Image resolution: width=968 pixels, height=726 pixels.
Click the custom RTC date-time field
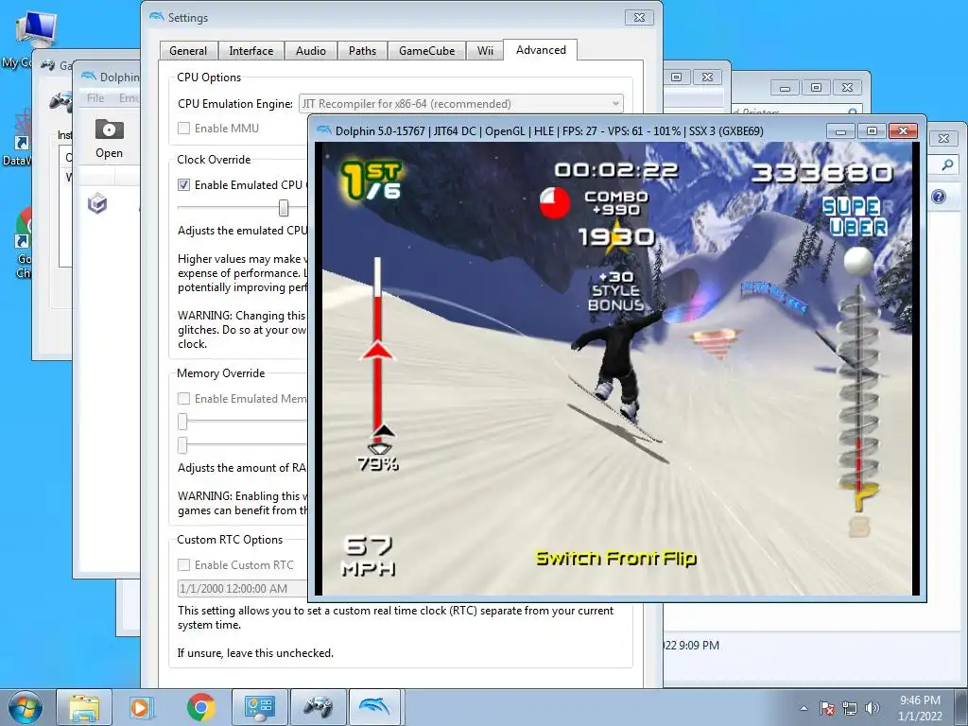[242, 588]
